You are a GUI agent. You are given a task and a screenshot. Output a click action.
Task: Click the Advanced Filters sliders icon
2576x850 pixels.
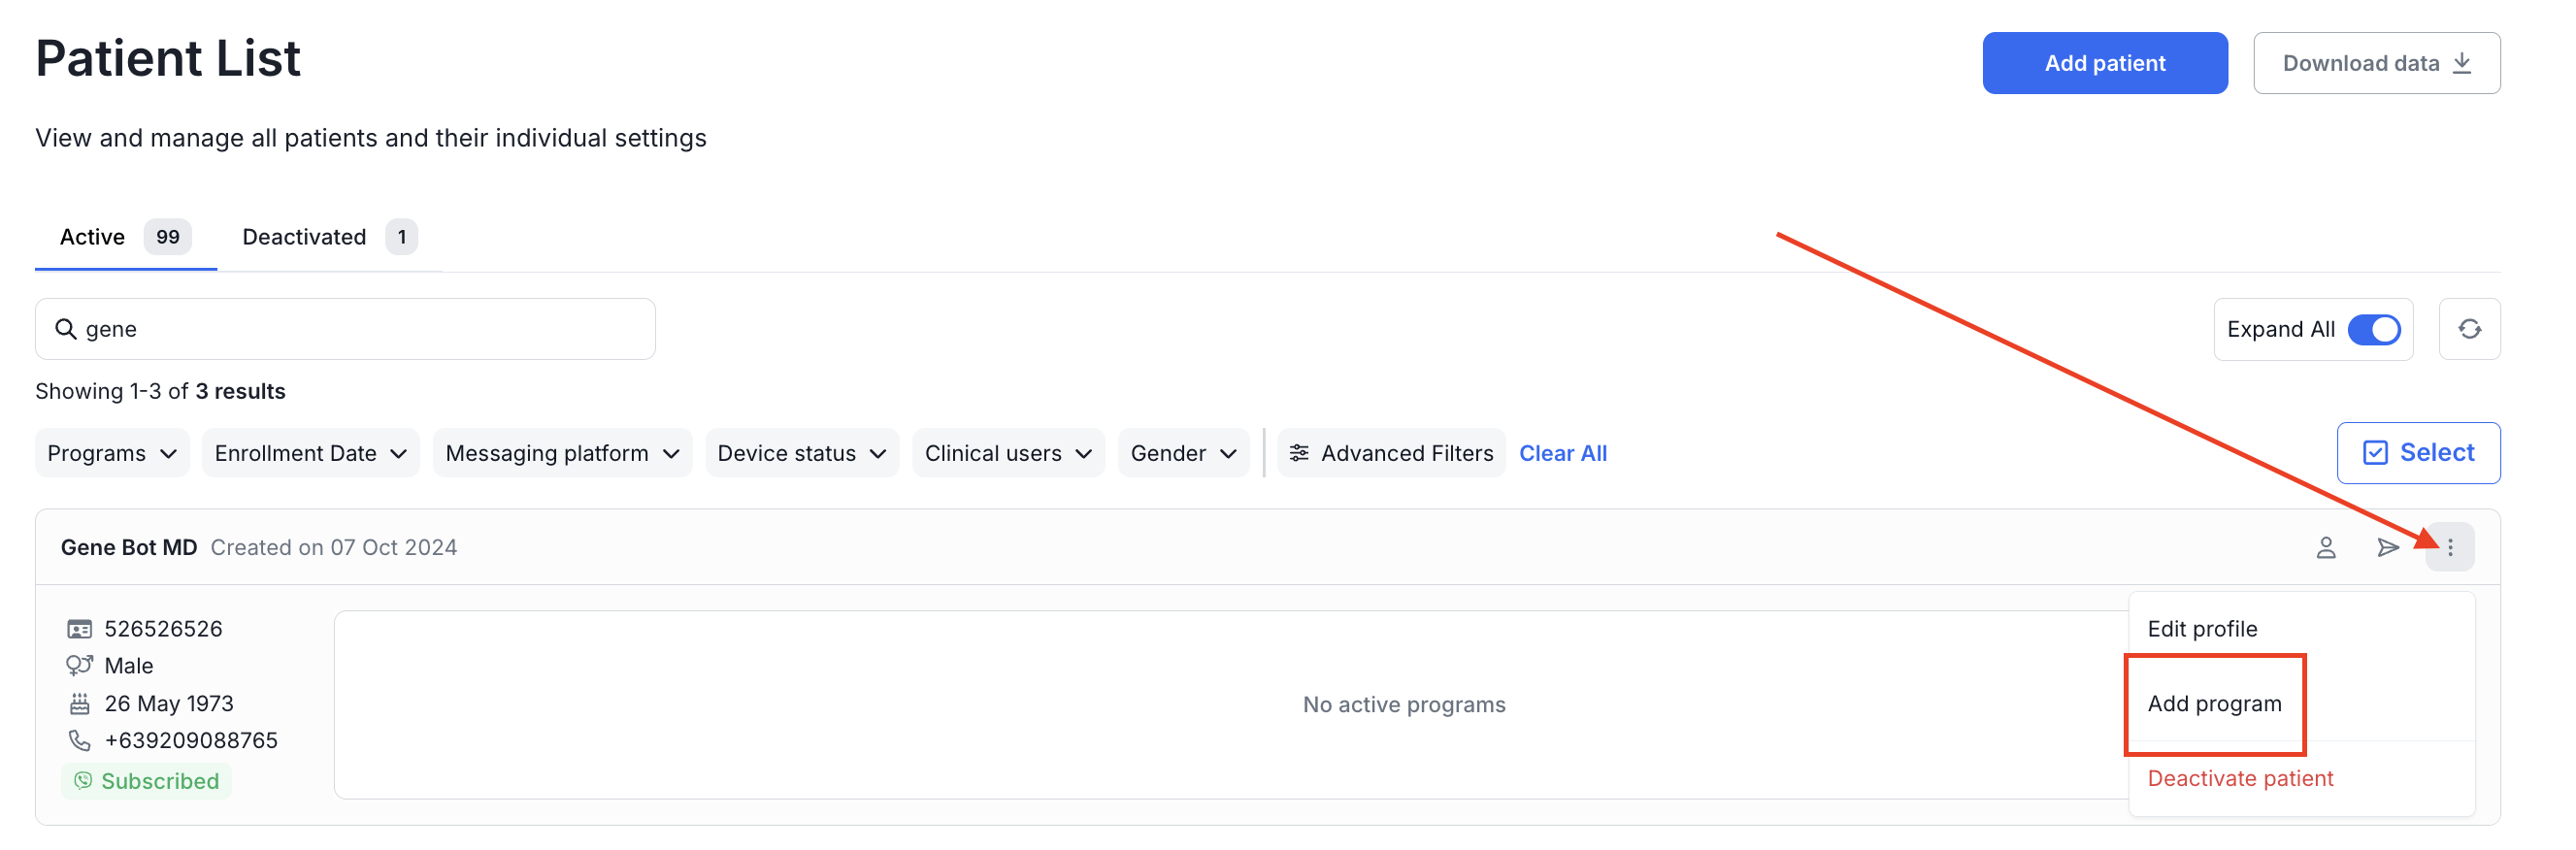[x=1298, y=453]
